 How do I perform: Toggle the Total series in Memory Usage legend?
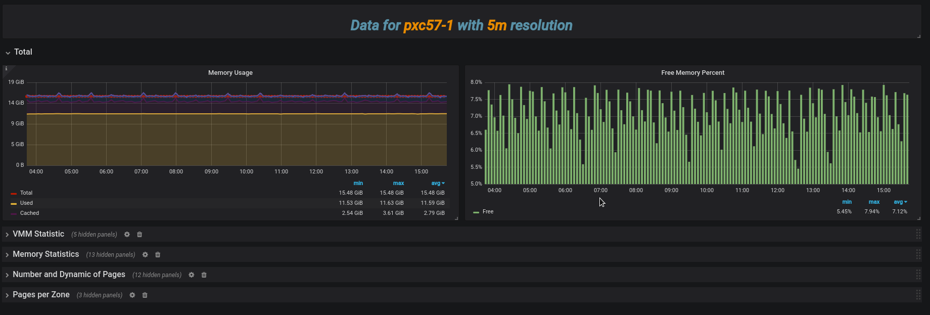pyautogui.click(x=26, y=193)
